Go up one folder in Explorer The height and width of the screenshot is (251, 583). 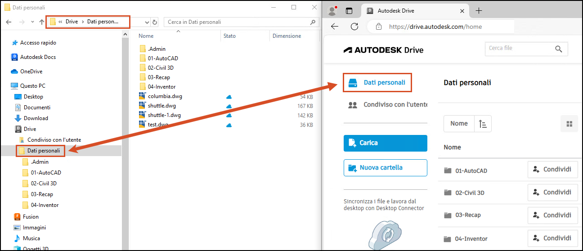tap(42, 22)
